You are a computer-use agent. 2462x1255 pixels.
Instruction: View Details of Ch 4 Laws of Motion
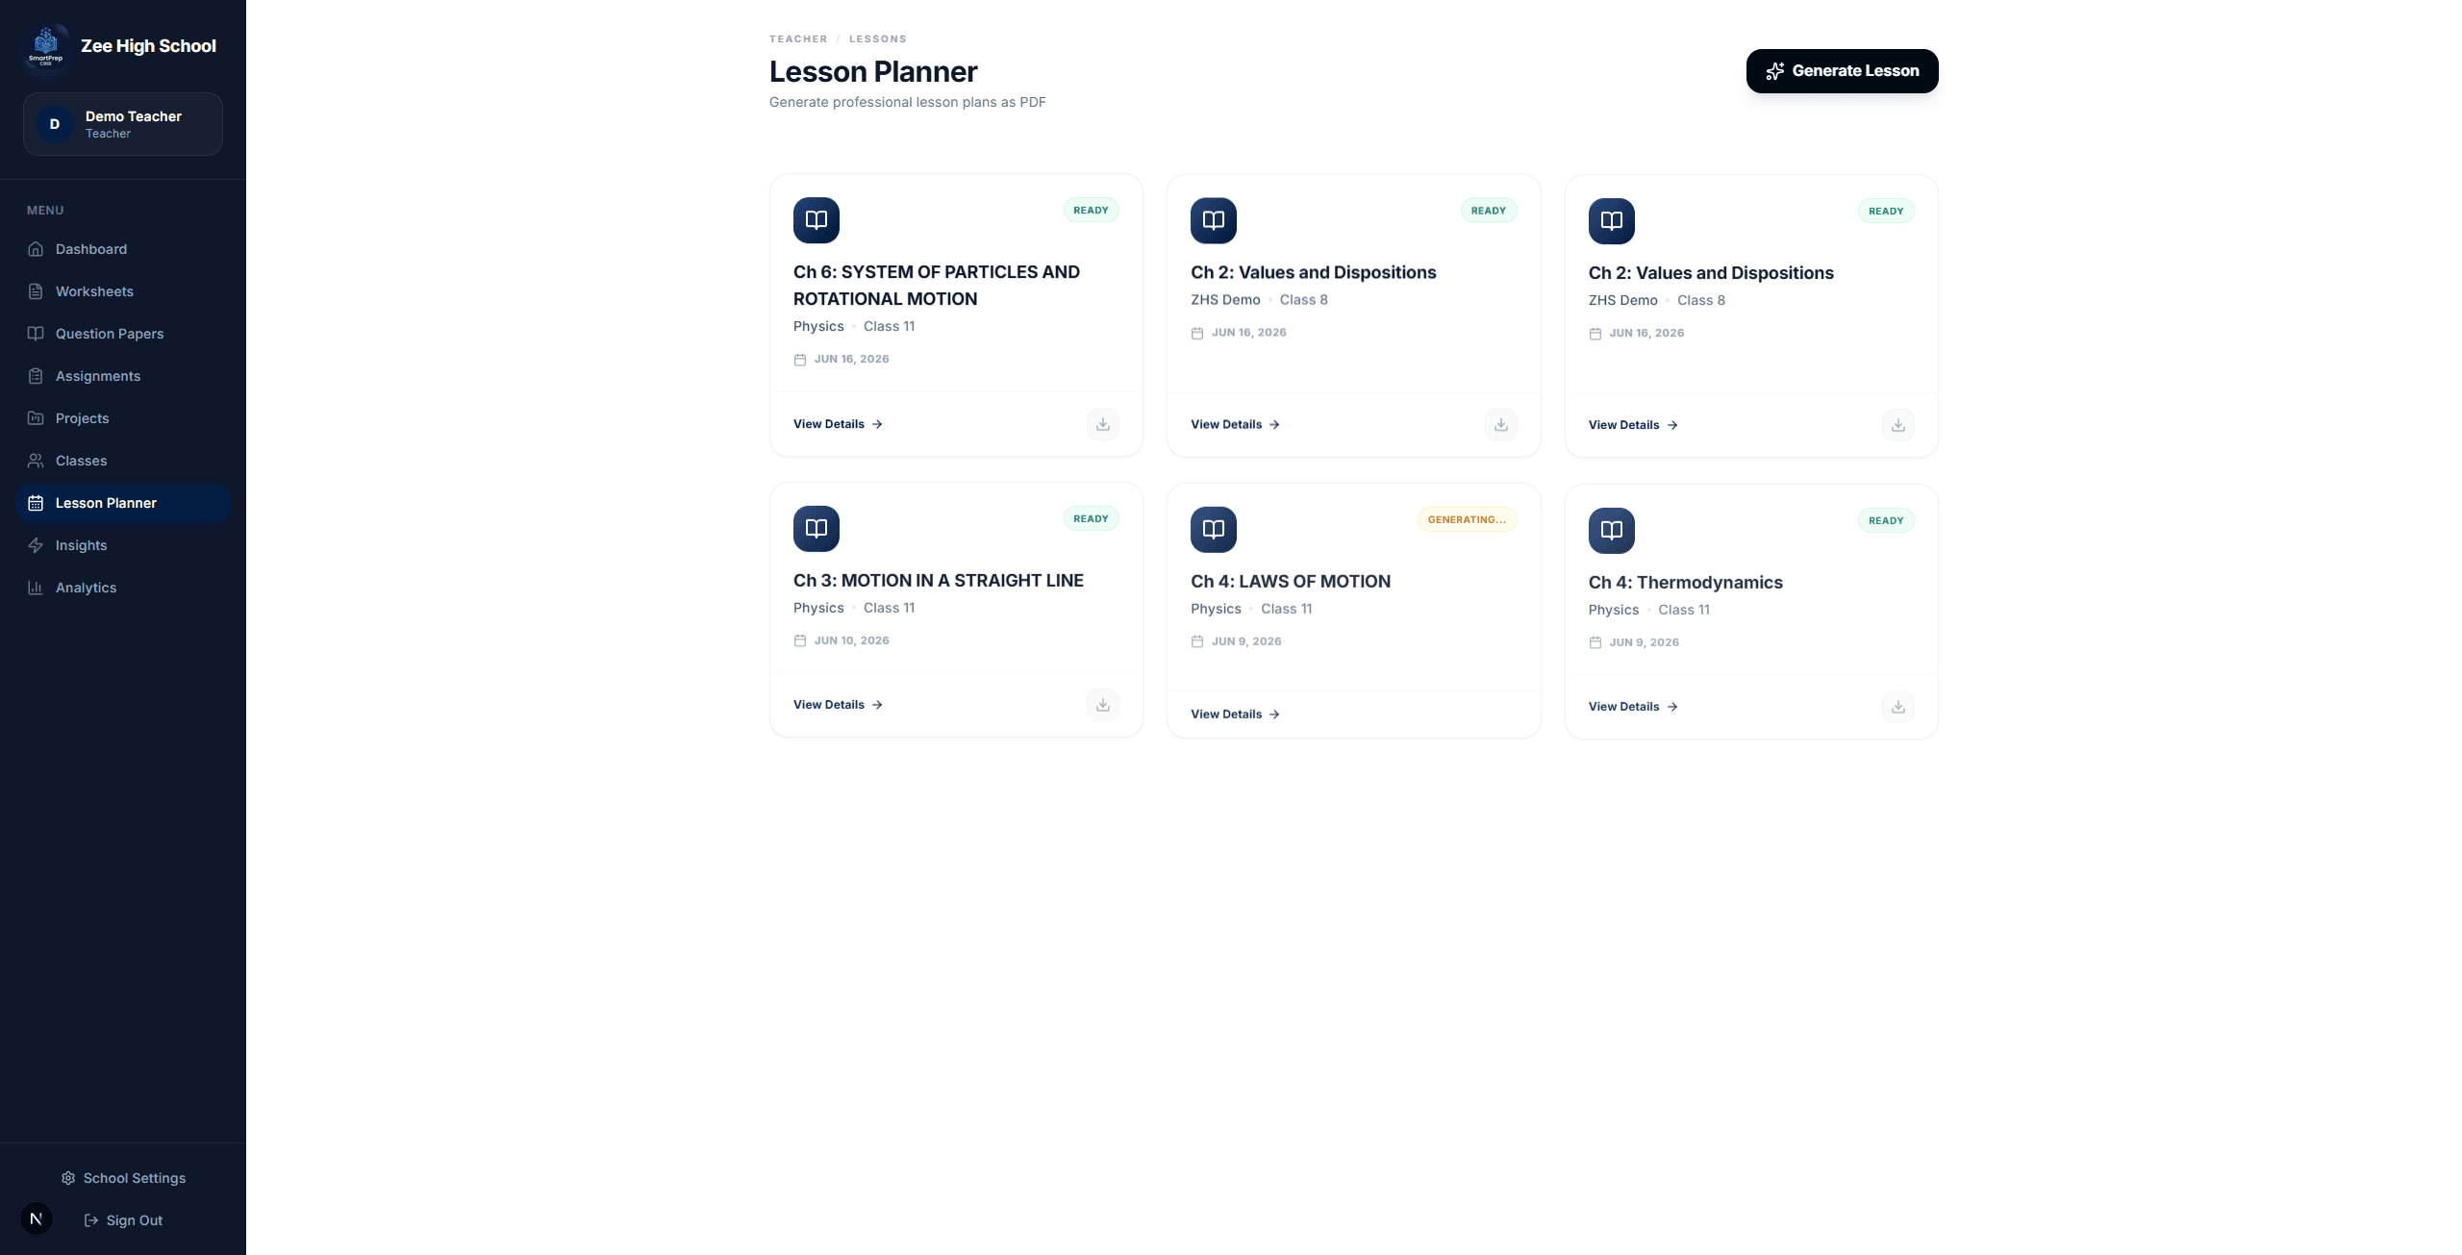(1235, 715)
